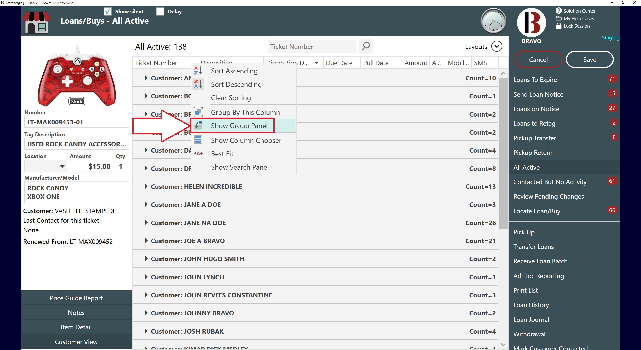
Task: Open Customer View
Action: point(76,342)
